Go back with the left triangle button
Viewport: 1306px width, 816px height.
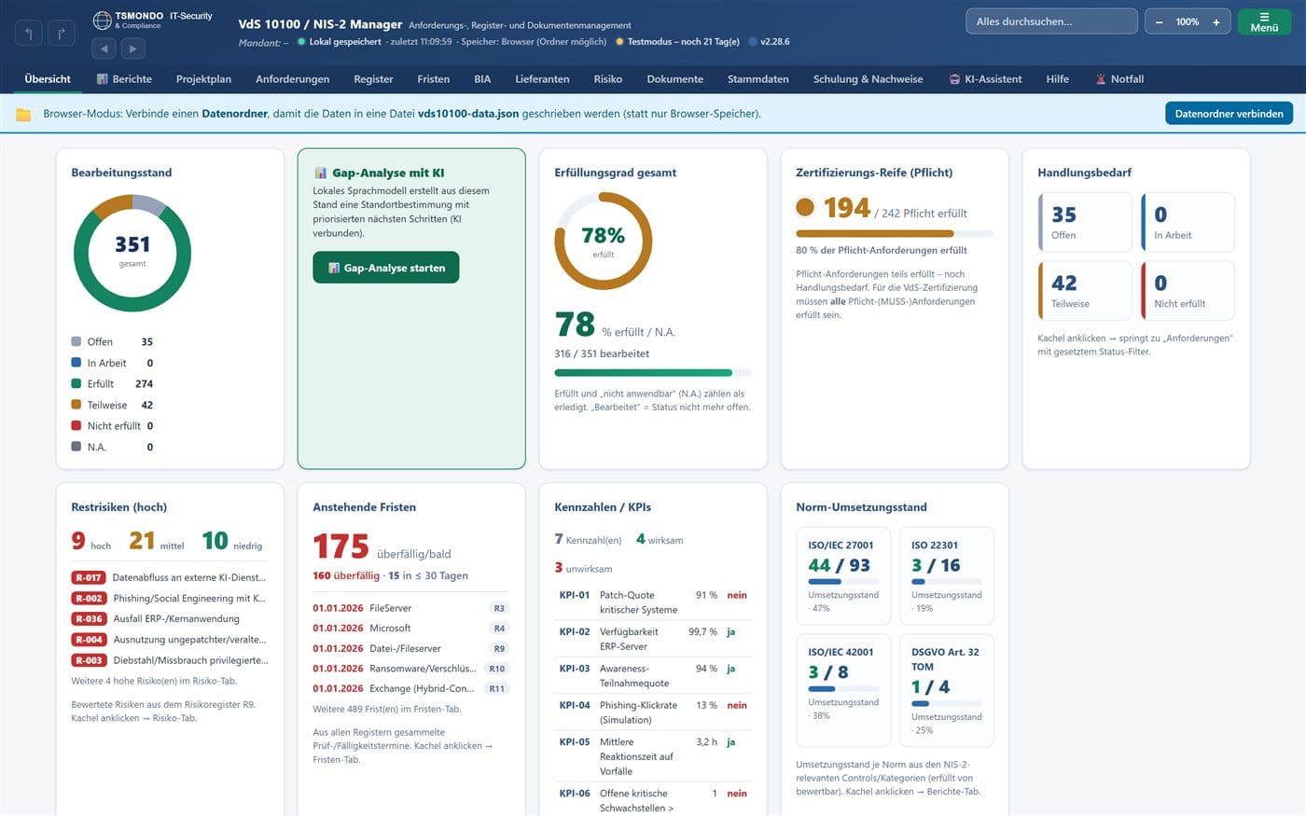point(104,48)
